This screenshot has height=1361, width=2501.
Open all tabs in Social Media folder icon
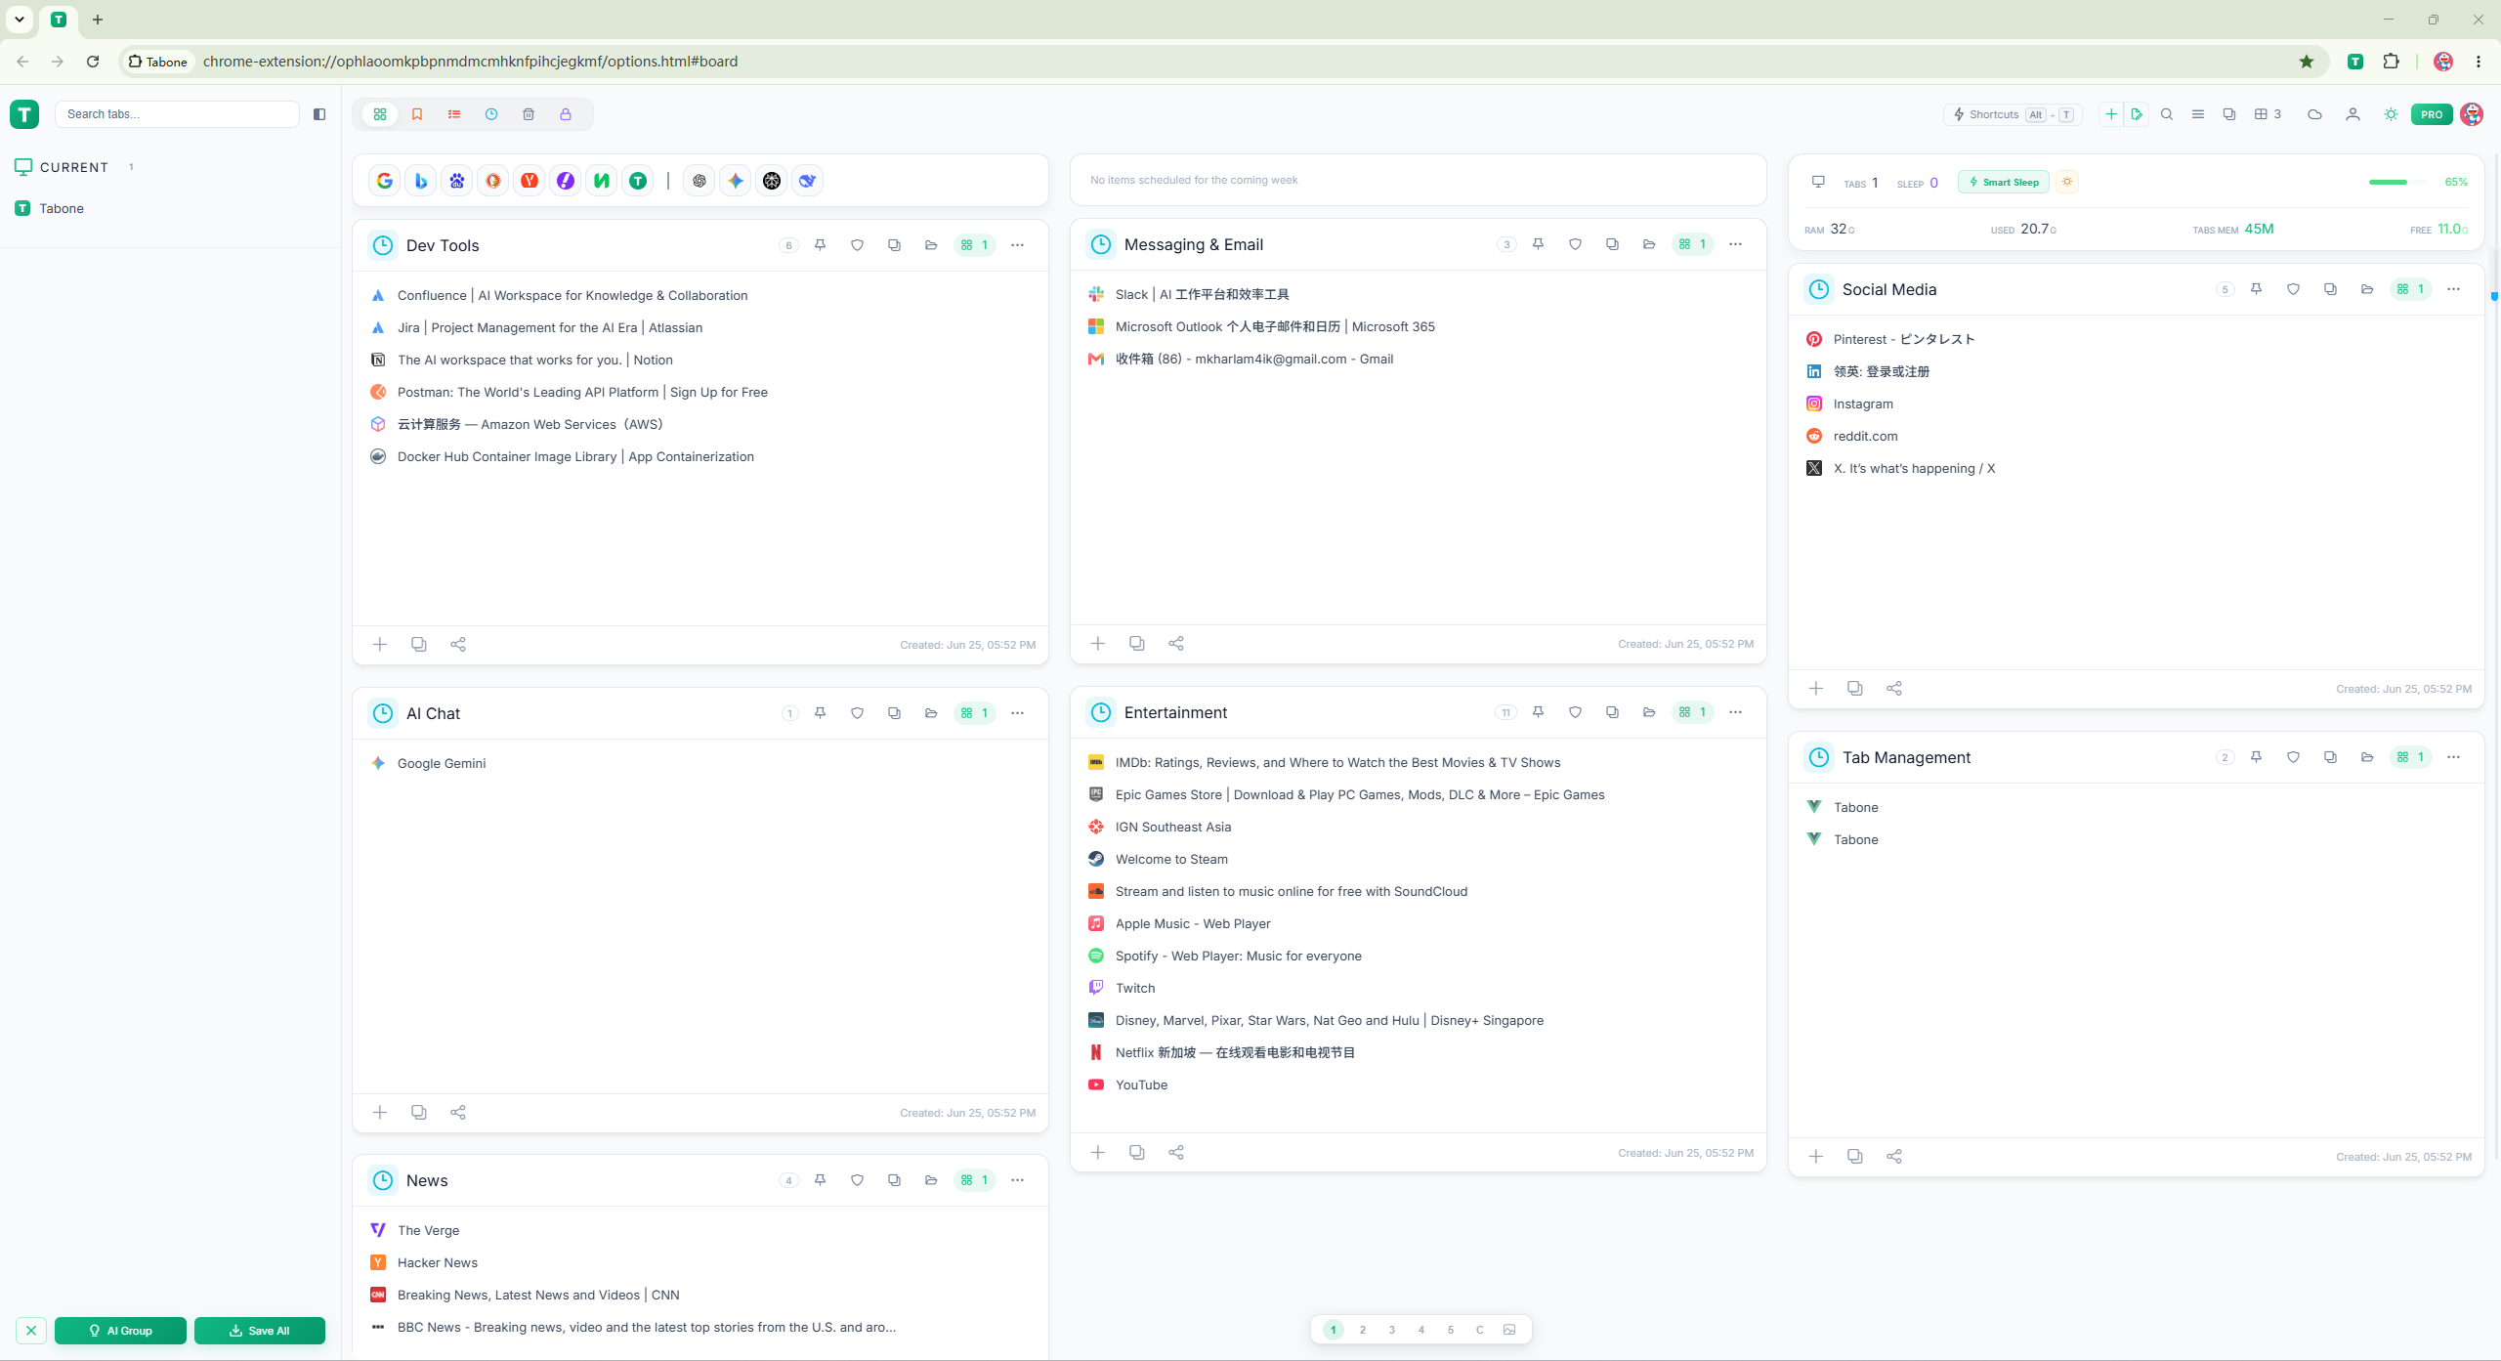[2367, 289]
